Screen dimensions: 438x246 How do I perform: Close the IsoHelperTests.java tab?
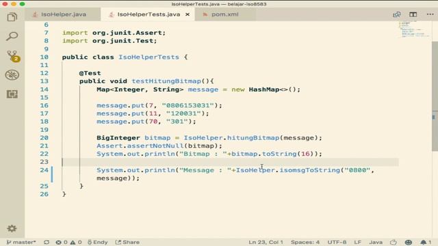tap(188, 14)
